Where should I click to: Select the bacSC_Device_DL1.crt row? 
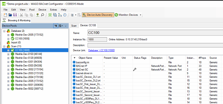pyautogui.click(x=147, y=77)
